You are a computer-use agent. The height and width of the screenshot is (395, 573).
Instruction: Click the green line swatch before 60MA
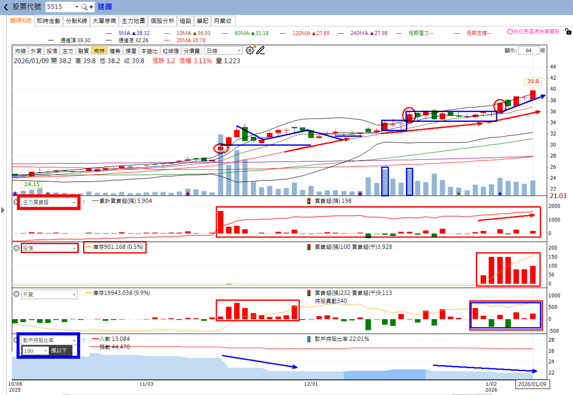(x=225, y=33)
